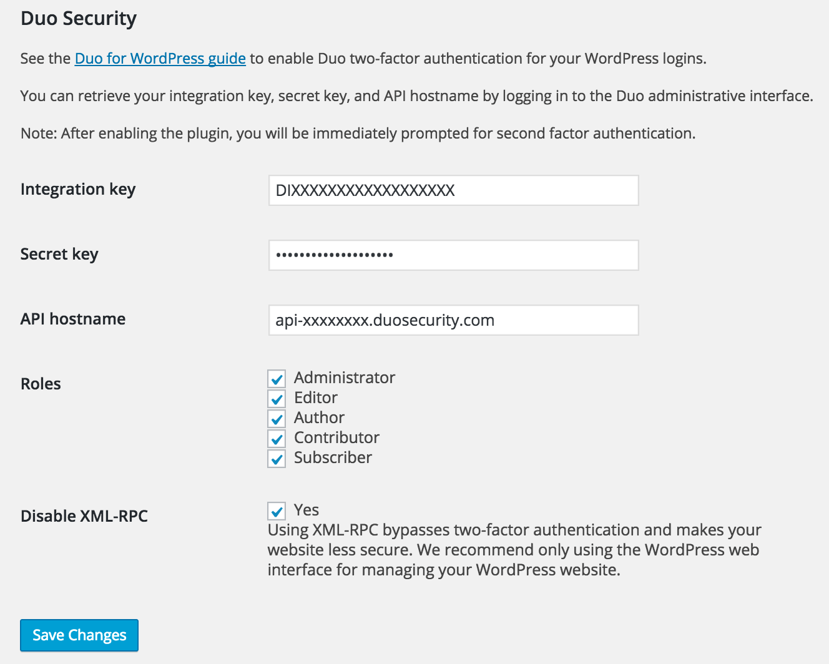Click into the Integration key field

pyautogui.click(x=453, y=190)
